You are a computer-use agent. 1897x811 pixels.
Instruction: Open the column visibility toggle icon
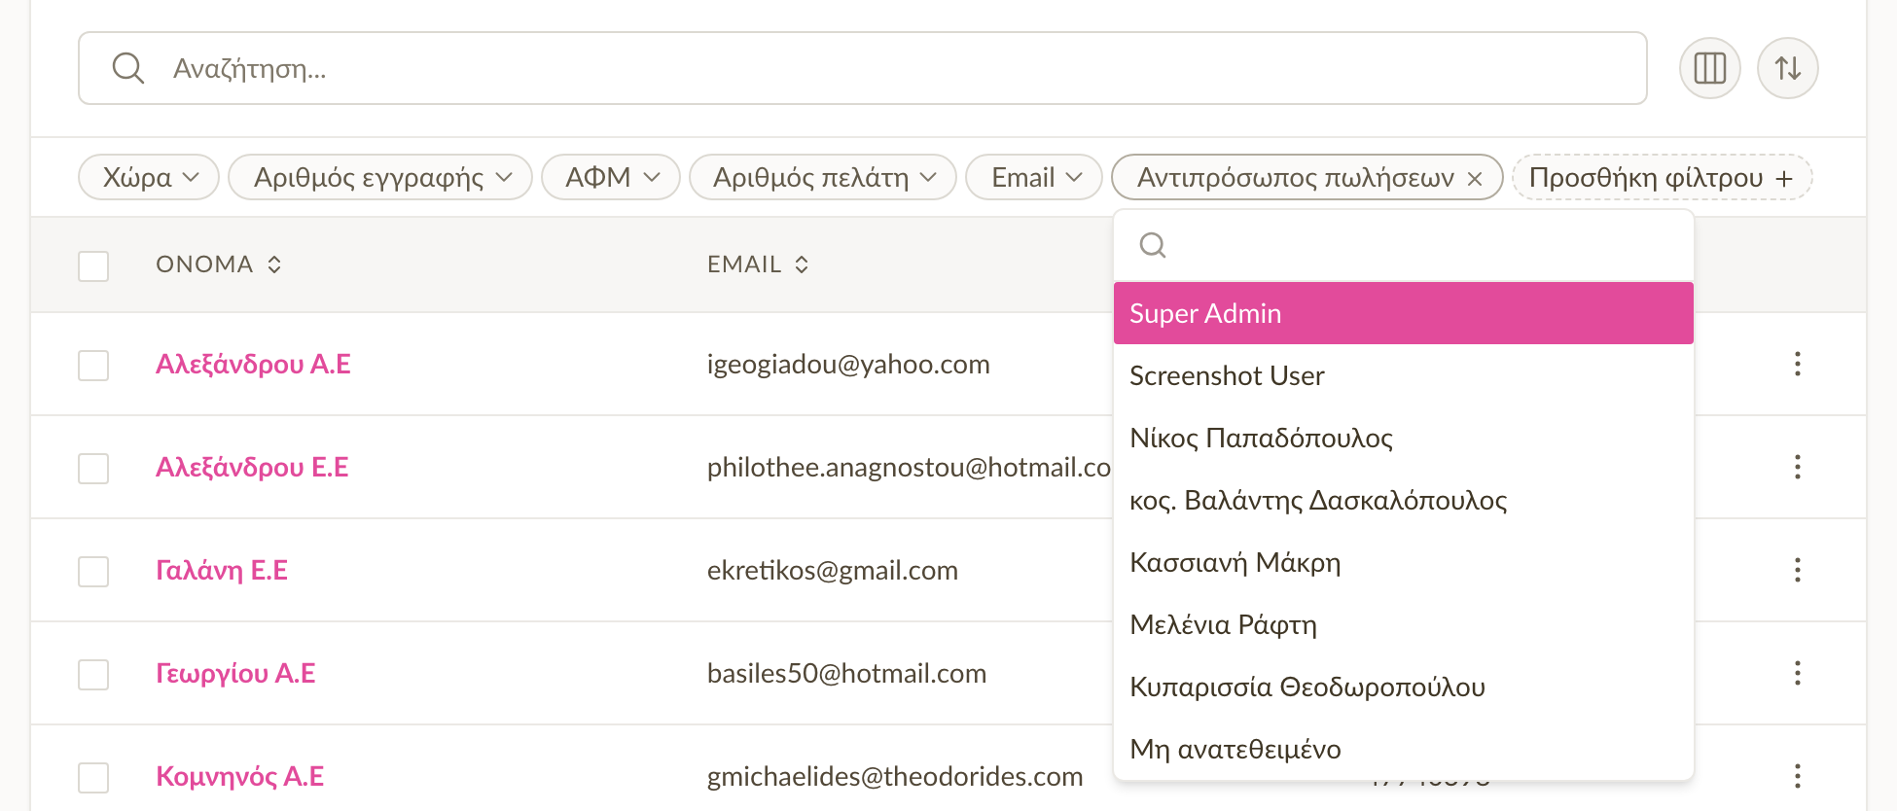(1709, 68)
